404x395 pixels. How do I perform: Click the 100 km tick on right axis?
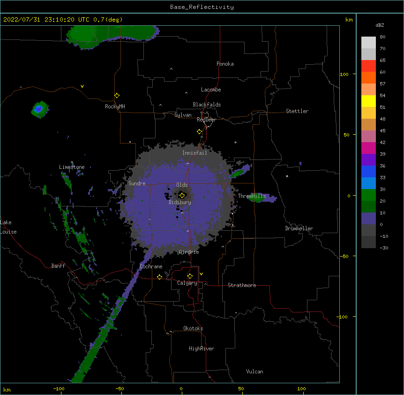344,74
